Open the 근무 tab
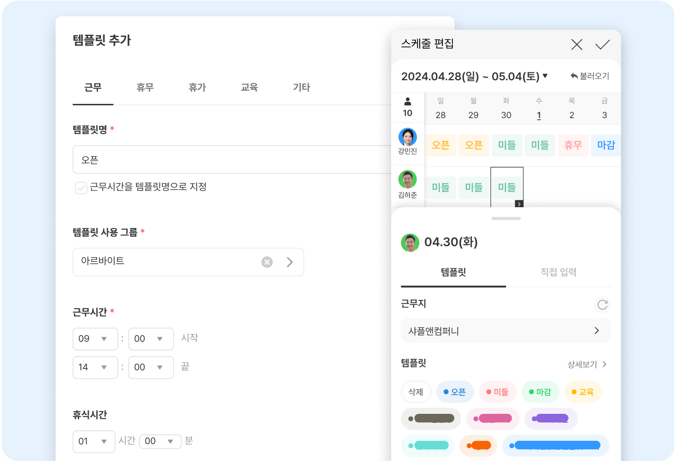 [x=93, y=88]
